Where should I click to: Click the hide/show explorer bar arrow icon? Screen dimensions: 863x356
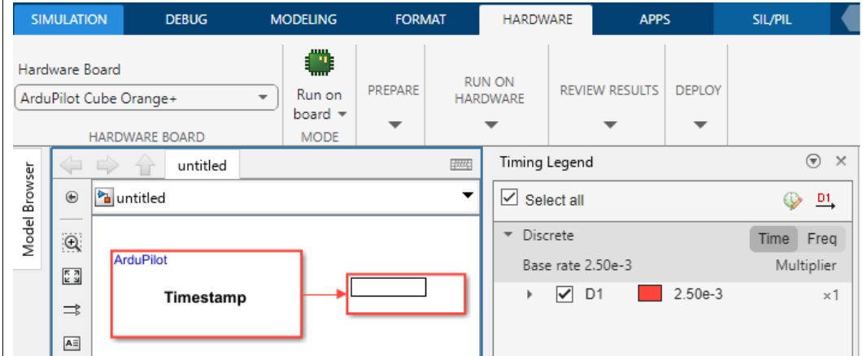(x=72, y=198)
